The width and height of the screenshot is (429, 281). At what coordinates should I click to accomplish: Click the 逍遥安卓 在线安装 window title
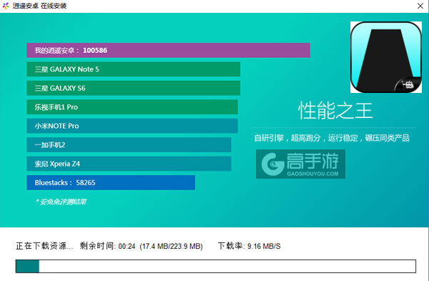(x=39, y=6)
